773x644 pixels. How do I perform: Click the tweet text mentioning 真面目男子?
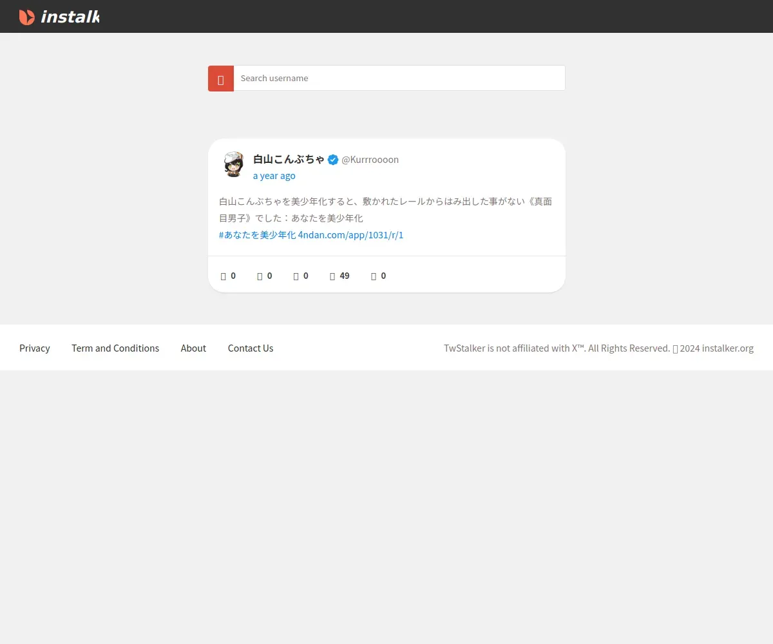385,210
